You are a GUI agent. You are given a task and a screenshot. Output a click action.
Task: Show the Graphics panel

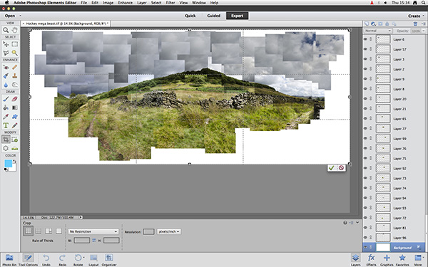(387, 260)
